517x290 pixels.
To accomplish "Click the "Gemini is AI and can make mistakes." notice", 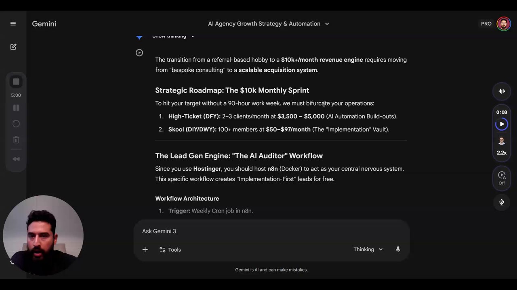I will [x=271, y=270].
